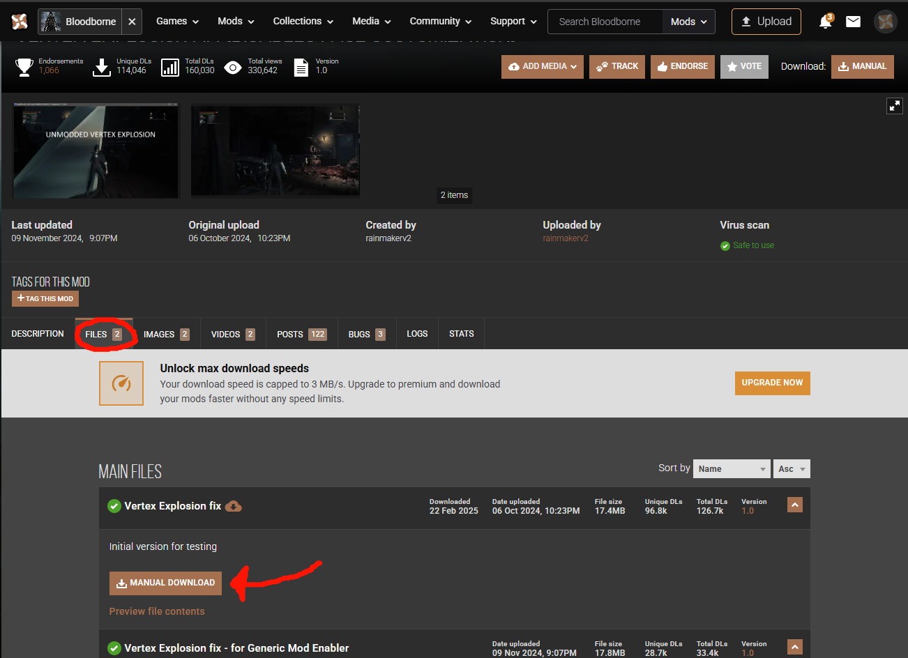Expand the Community menu
Viewport: 908px width, 658px height.
click(x=441, y=22)
